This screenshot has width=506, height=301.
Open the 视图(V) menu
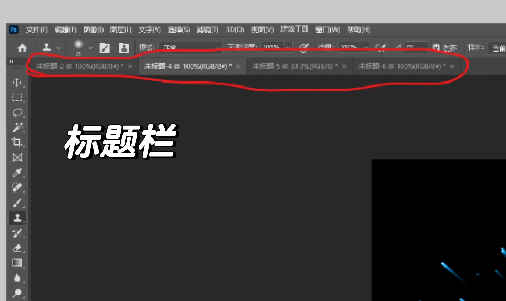(x=262, y=29)
